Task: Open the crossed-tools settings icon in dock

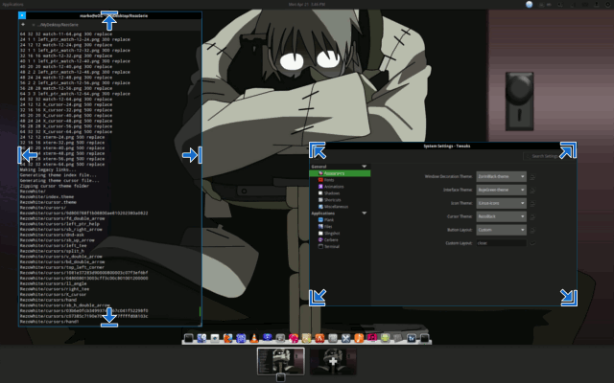Action: 345,338
